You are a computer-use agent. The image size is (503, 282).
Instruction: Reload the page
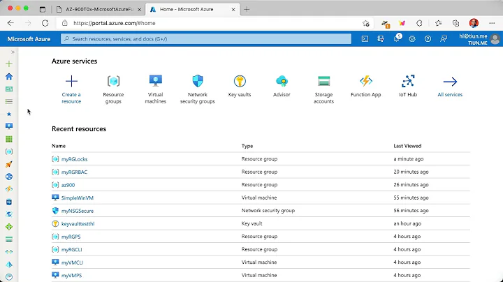45,23
